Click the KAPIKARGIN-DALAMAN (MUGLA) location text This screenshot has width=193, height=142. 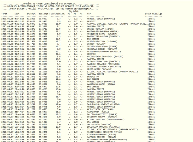point(103,31)
